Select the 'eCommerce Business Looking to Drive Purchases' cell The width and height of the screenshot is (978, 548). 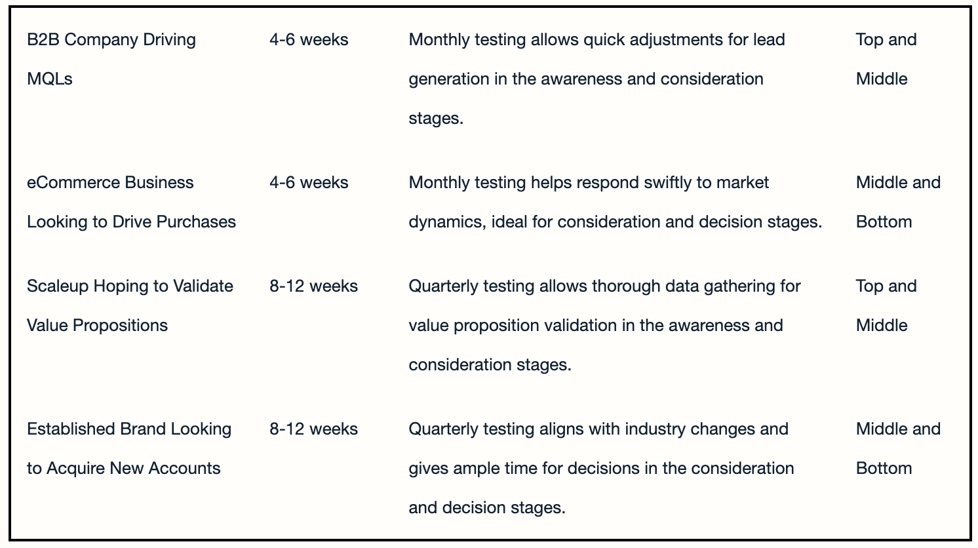131,202
